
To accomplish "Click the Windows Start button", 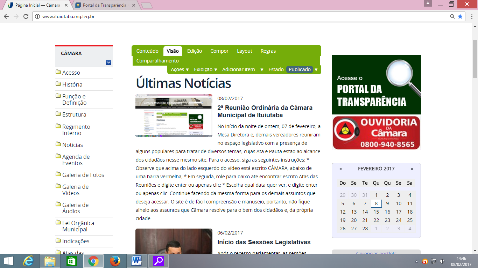I will click(x=8, y=261).
